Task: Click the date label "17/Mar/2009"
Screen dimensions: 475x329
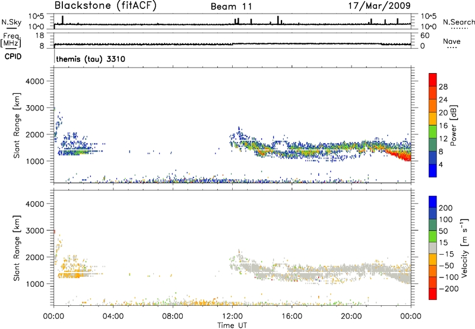Action: 379,5
